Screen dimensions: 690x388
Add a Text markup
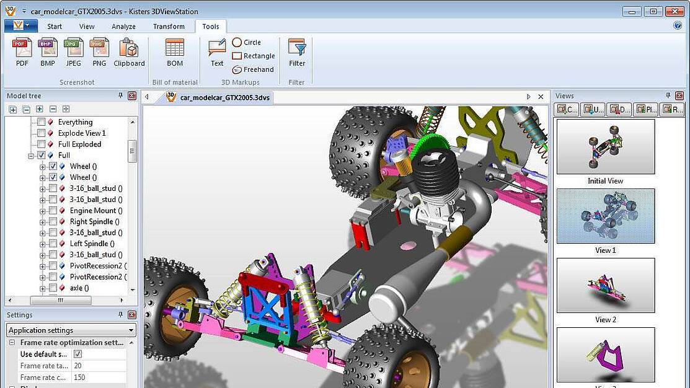(x=217, y=53)
